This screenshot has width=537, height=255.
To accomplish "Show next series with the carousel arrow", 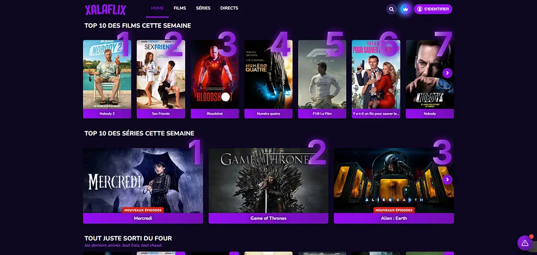I will (447, 180).
